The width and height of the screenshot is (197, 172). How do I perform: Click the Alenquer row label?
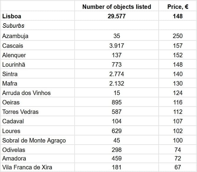14,55
